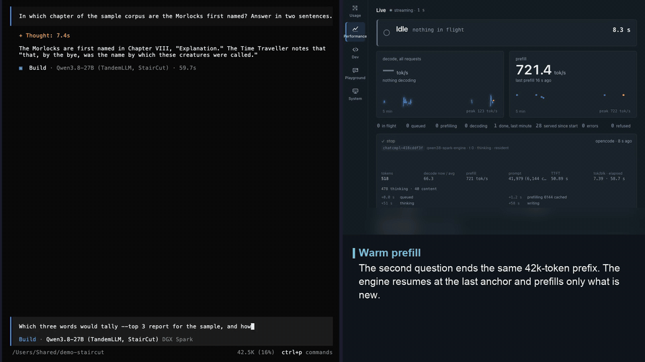Click the 'thinking' timeline entry at +51 s
The width and height of the screenshot is (645, 362).
[407, 204]
